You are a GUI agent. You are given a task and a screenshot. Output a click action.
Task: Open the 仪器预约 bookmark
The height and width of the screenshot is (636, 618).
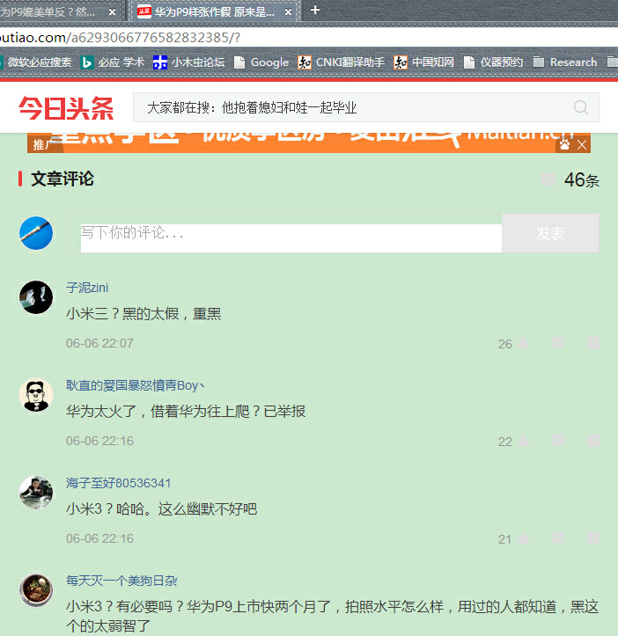493,62
